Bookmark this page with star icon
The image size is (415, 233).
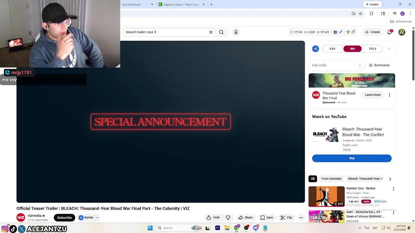pos(360,14)
